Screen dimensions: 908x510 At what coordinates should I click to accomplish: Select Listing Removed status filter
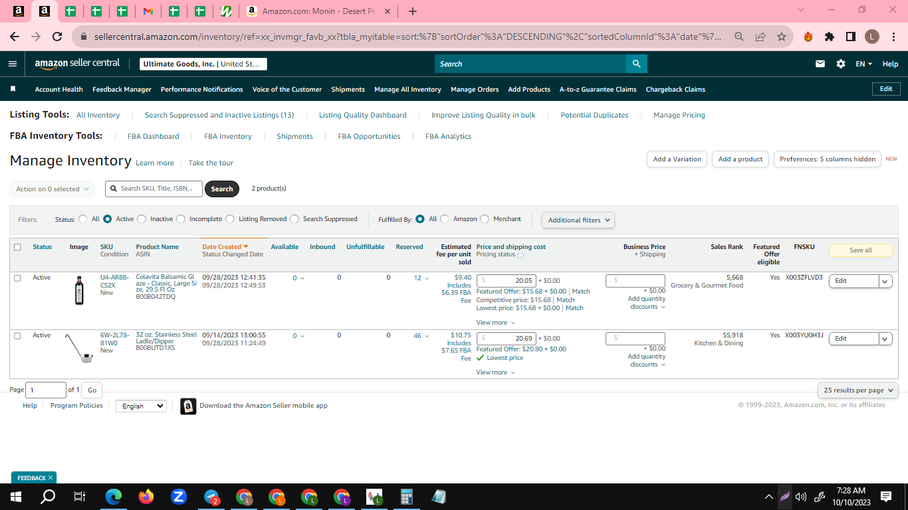[x=230, y=219]
